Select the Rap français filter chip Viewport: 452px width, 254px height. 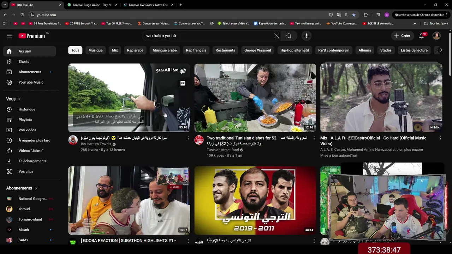(x=196, y=50)
